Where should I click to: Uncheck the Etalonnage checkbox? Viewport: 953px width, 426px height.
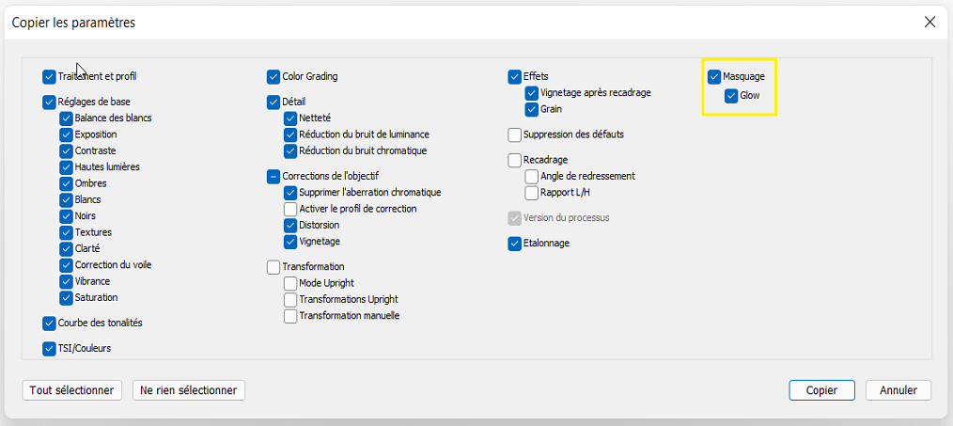click(515, 244)
